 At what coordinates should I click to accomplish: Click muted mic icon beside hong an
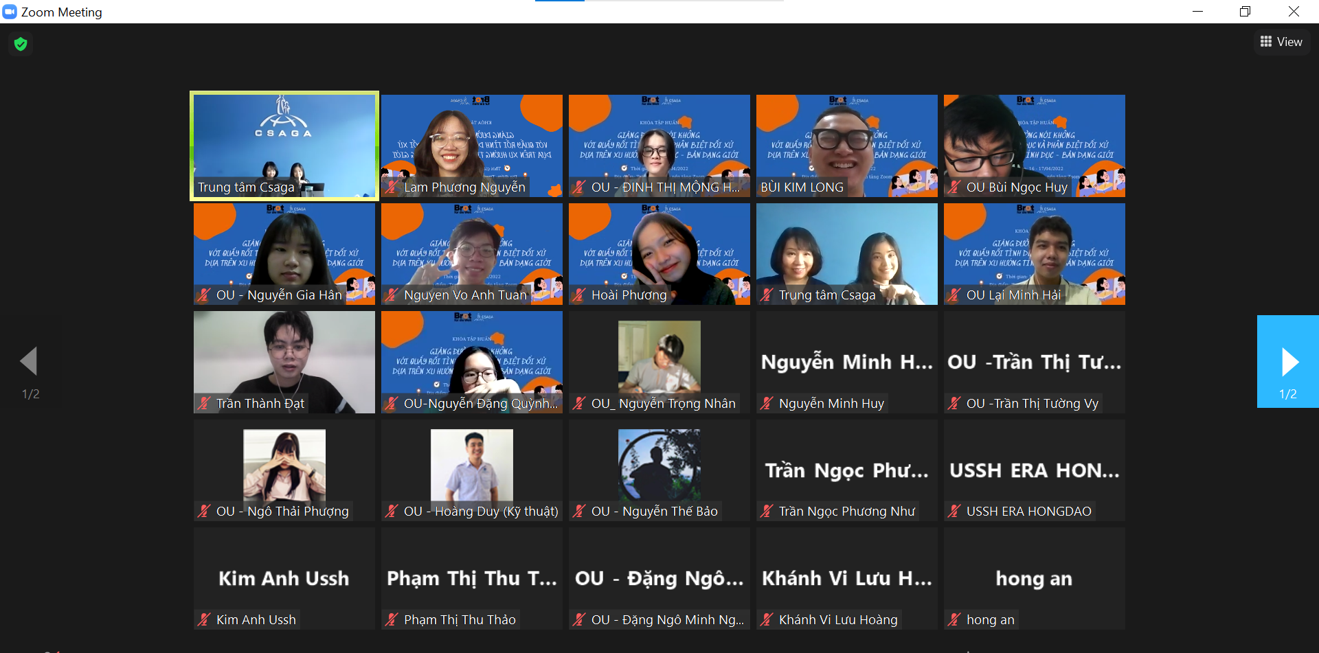click(x=954, y=620)
